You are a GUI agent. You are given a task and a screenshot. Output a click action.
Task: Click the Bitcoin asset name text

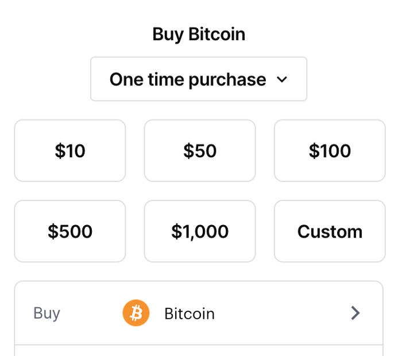pyautogui.click(x=190, y=314)
